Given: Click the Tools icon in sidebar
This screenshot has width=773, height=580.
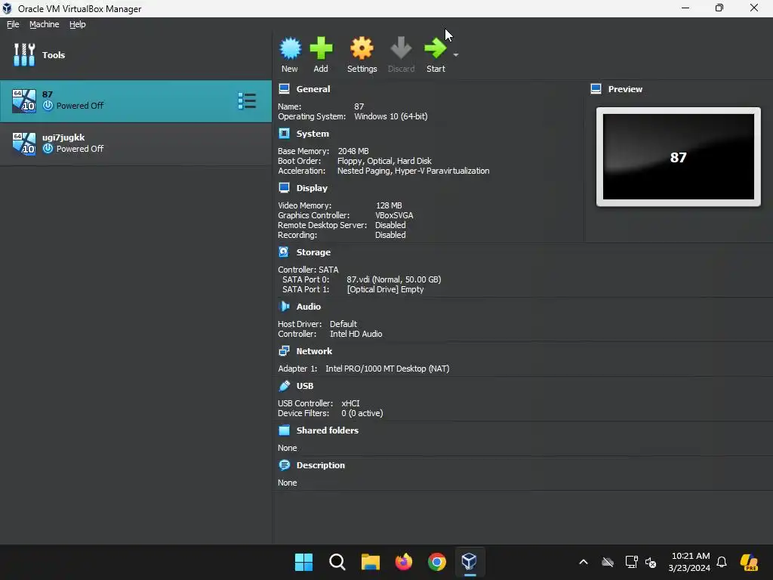Looking at the screenshot, I should tap(24, 54).
